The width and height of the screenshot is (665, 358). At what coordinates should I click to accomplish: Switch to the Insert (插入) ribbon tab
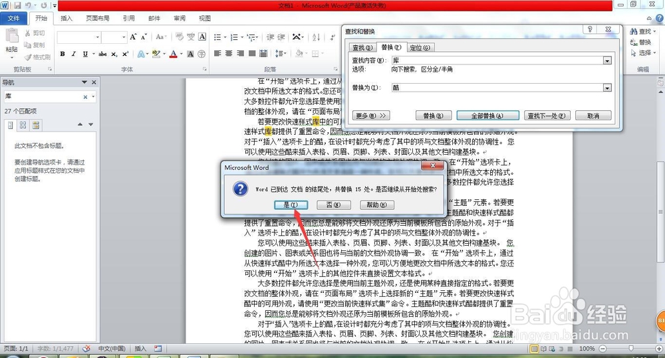coord(66,18)
